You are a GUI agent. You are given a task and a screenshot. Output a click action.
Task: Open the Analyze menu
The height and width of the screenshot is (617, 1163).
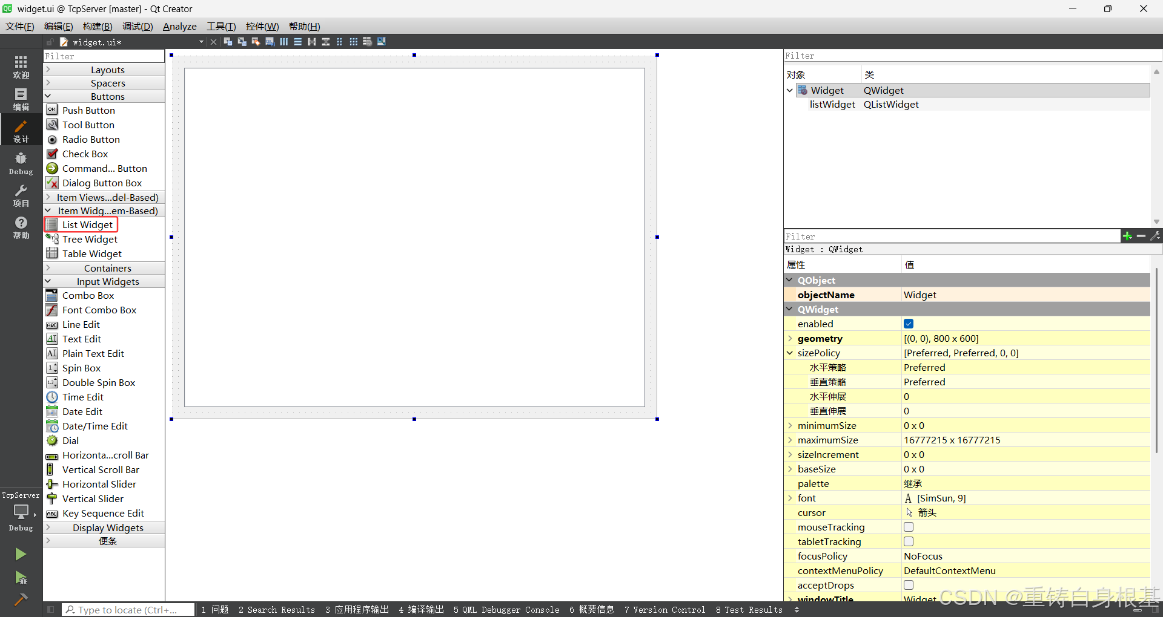pyautogui.click(x=180, y=26)
